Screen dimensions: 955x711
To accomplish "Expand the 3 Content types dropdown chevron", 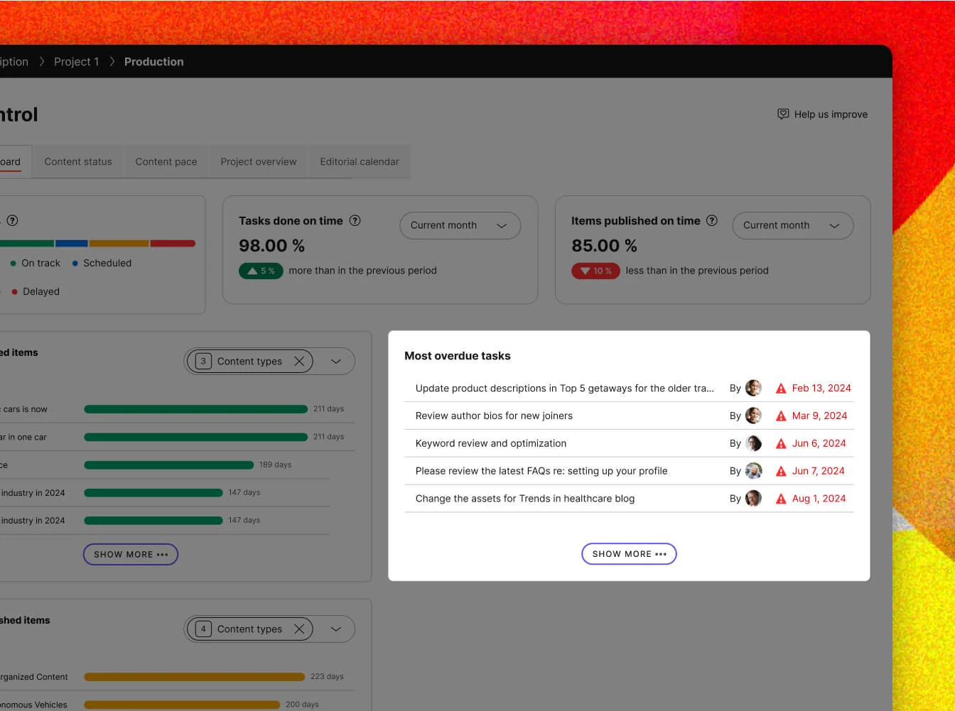I will (336, 362).
